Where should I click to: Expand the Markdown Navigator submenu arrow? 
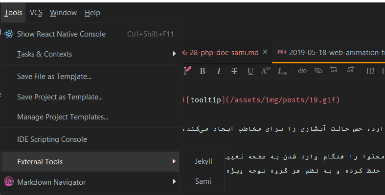tap(174, 181)
